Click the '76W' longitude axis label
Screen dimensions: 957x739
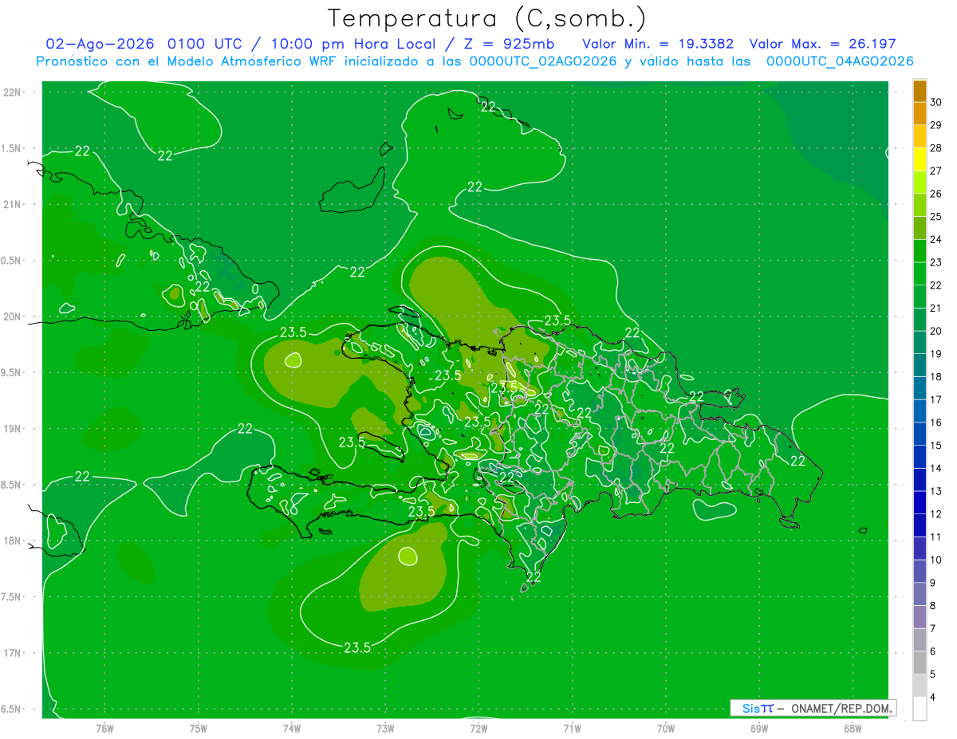pyautogui.click(x=104, y=728)
